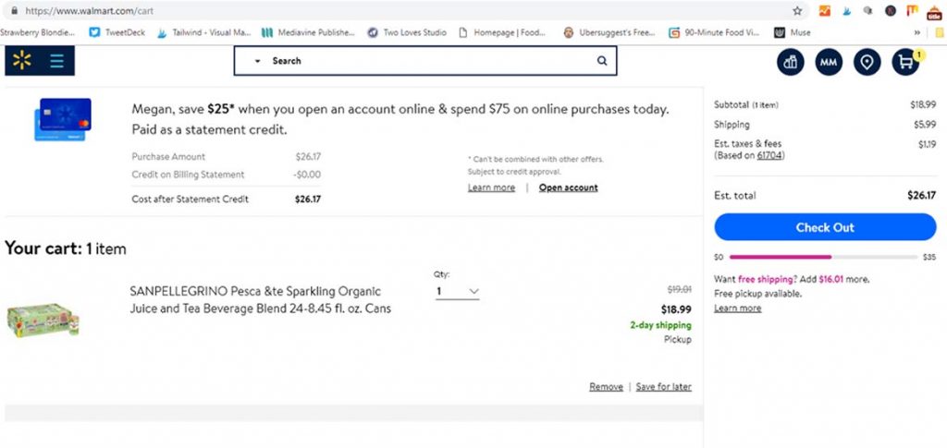Click the San Pellegrino product thumbnail
This screenshot has height=448, width=947.
coord(43,321)
